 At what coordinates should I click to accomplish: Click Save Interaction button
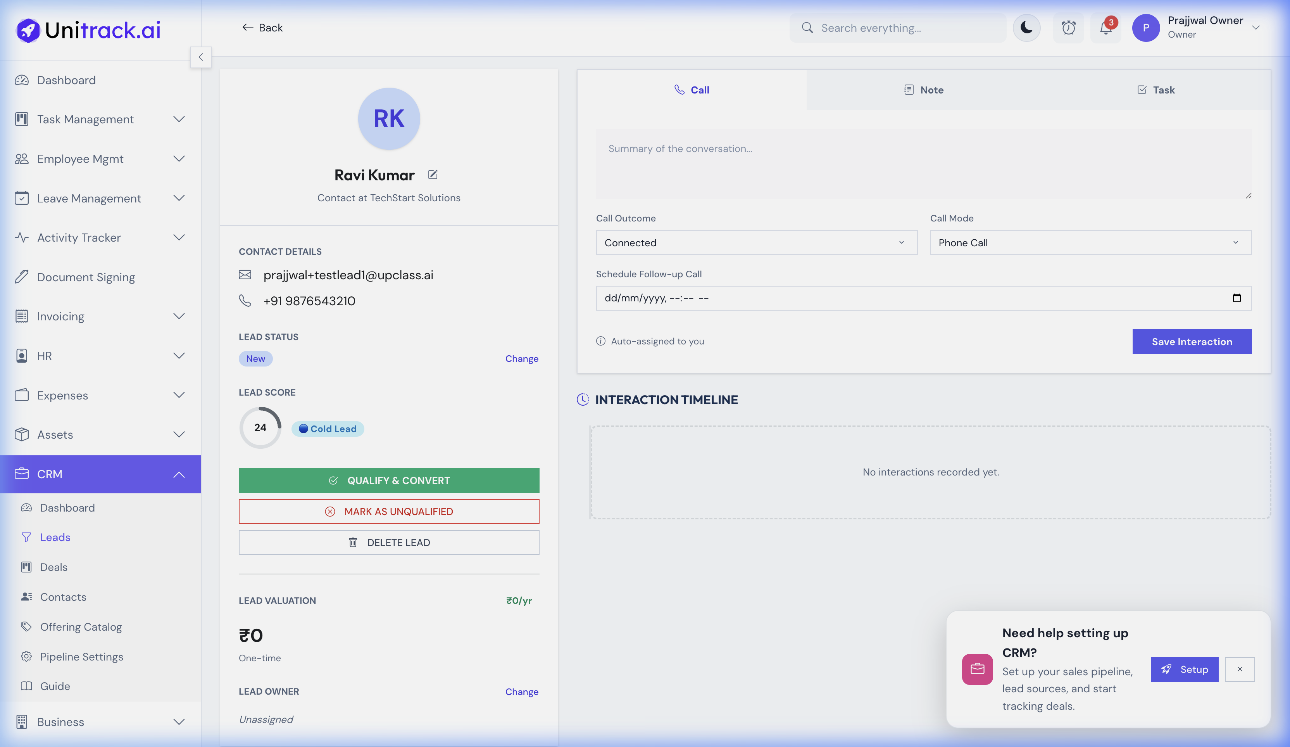(1192, 342)
